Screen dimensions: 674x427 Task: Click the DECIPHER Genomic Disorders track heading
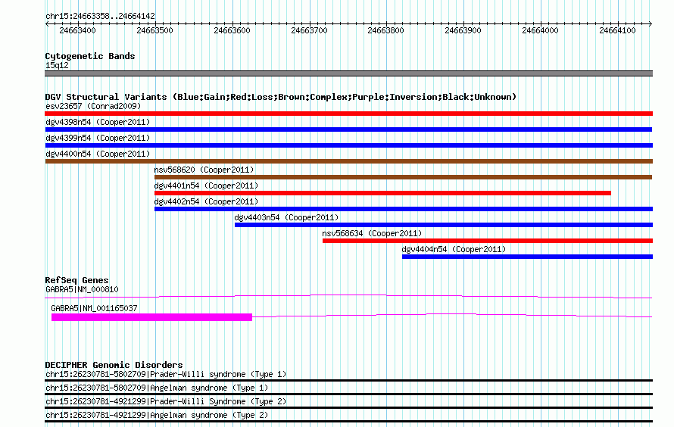coord(114,365)
